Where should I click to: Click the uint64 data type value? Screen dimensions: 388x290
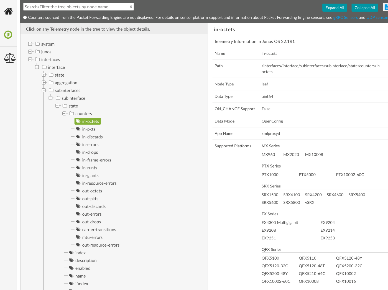coord(267,96)
